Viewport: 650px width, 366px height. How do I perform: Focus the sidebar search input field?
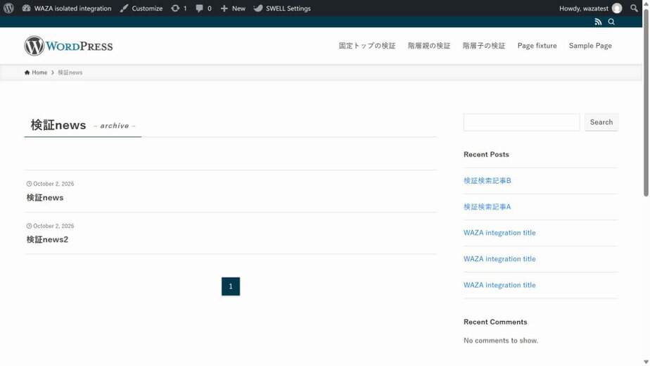click(x=521, y=122)
